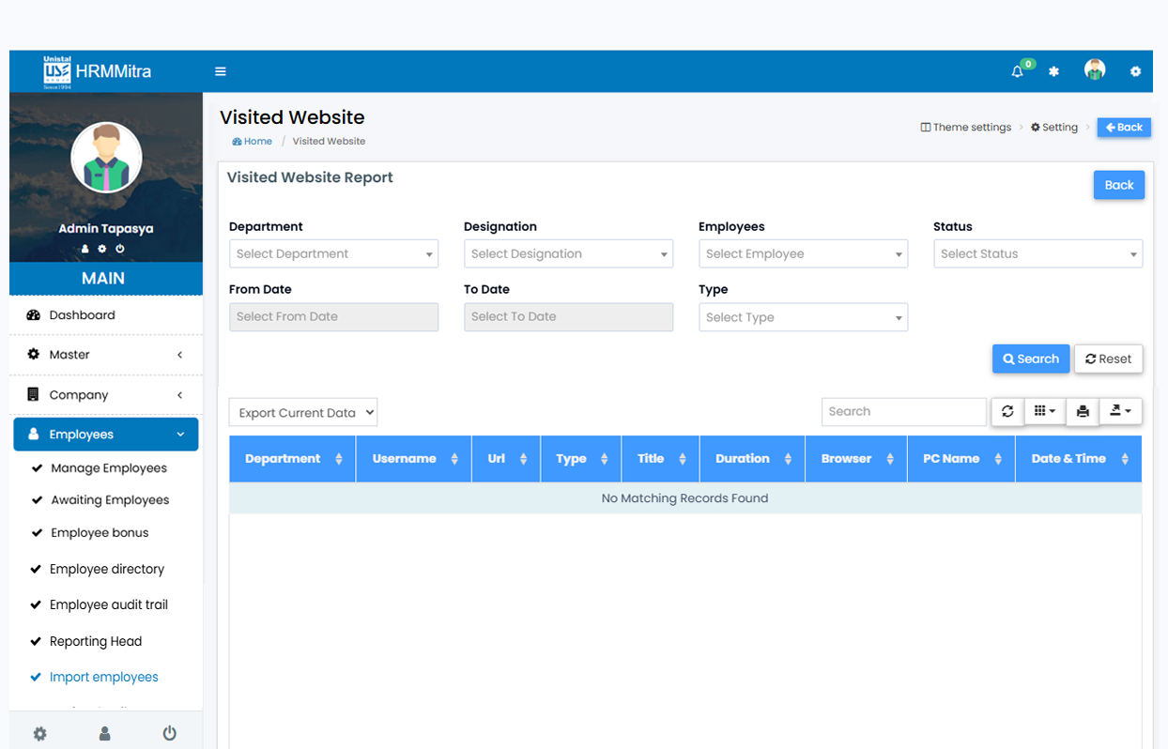Click the Select From Date field

pyautogui.click(x=333, y=316)
